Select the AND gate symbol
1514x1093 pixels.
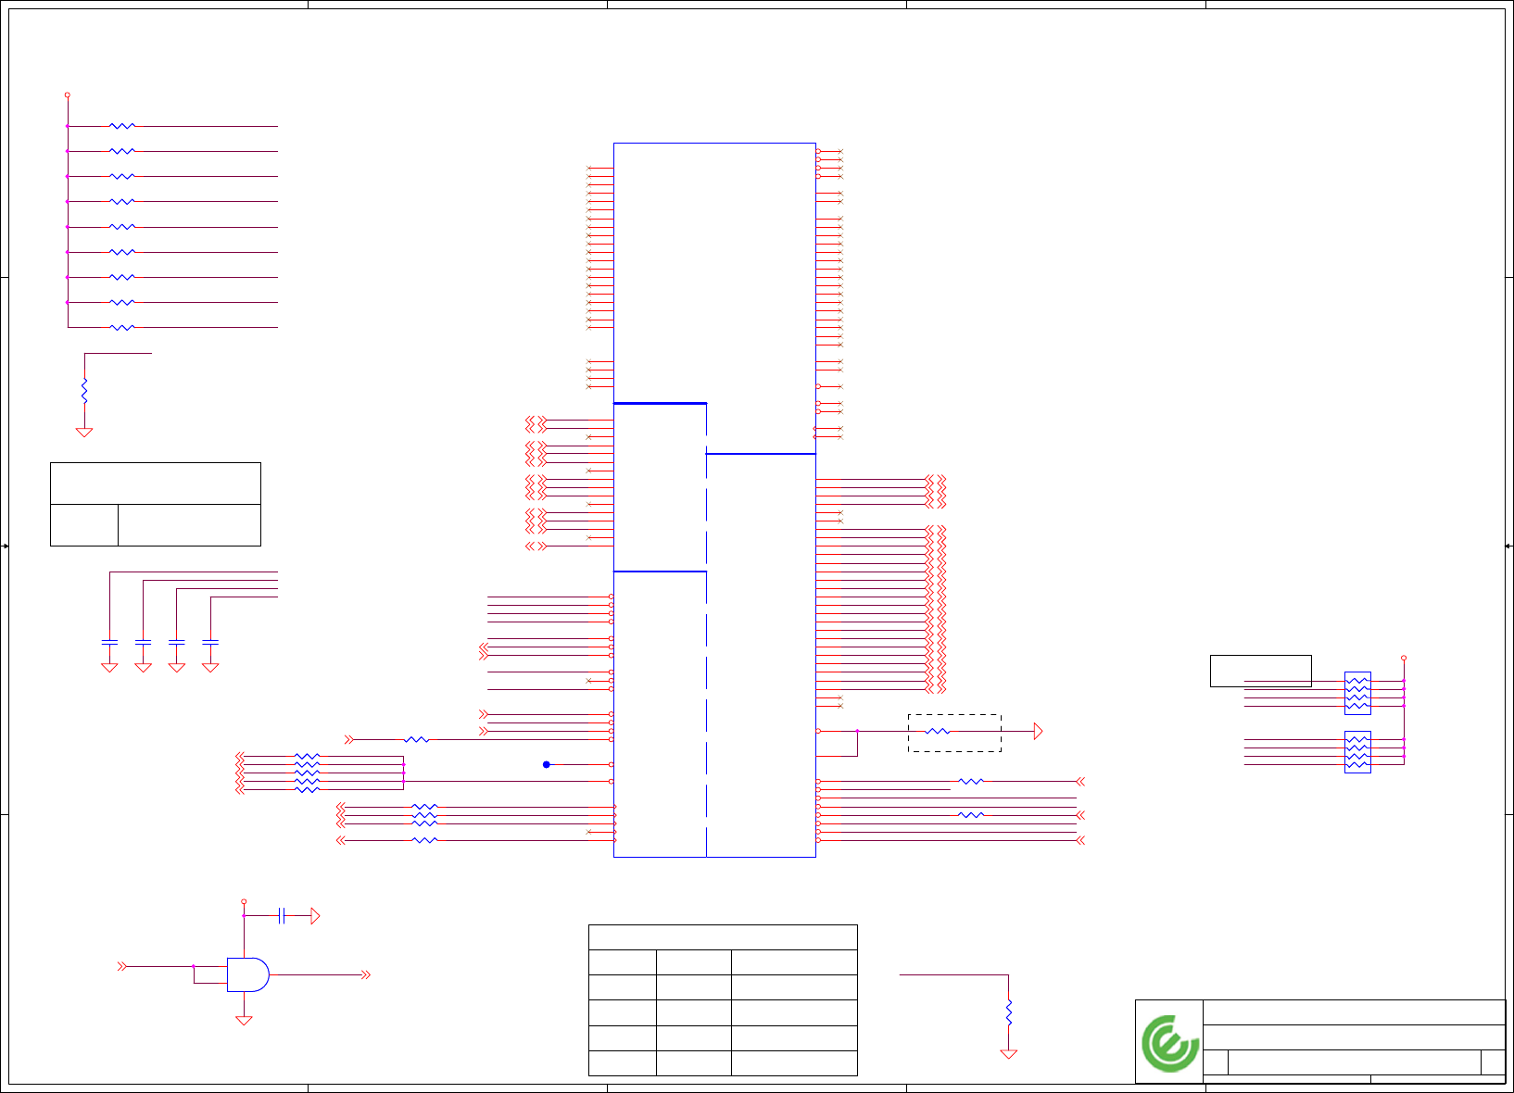click(x=248, y=974)
